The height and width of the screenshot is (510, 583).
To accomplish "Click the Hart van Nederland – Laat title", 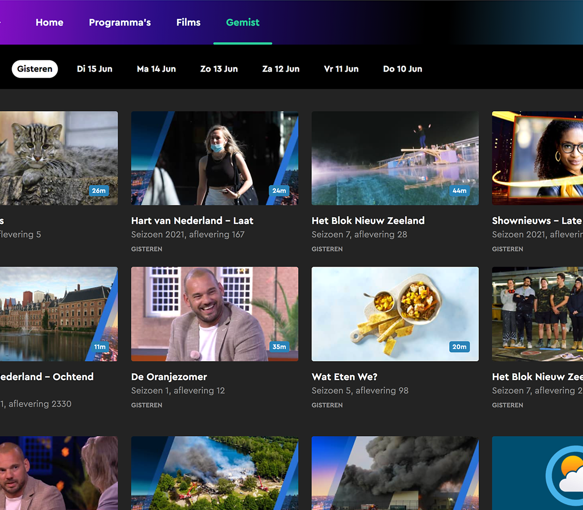I will click(192, 221).
